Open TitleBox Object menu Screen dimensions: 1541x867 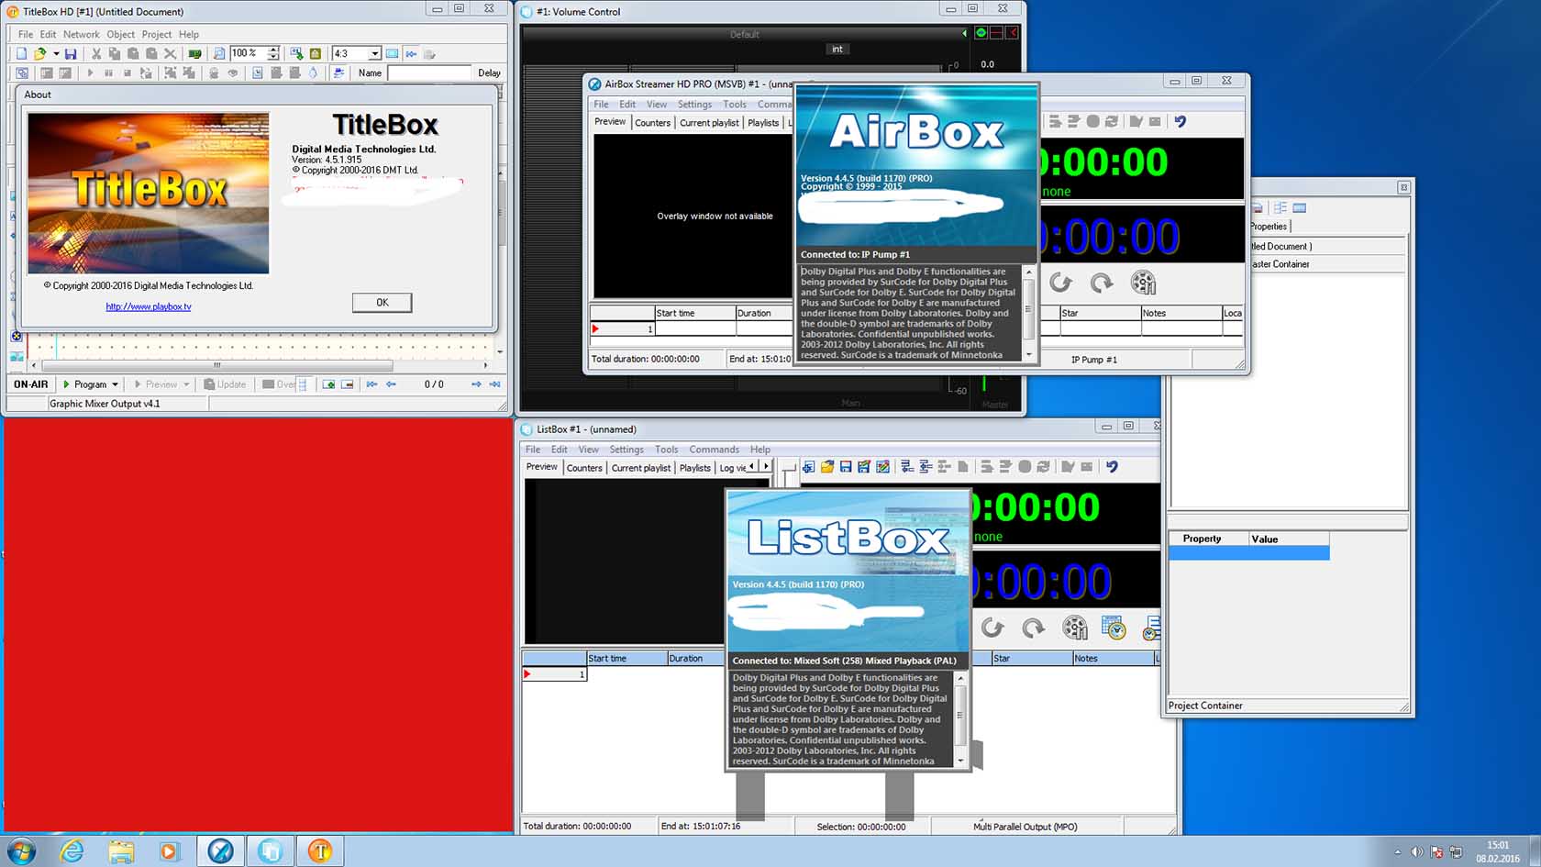pos(121,34)
